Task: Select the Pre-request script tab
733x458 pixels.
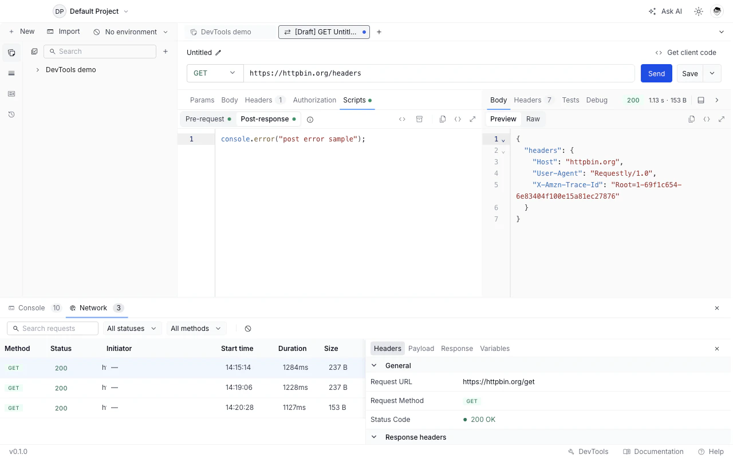Action: (x=208, y=119)
